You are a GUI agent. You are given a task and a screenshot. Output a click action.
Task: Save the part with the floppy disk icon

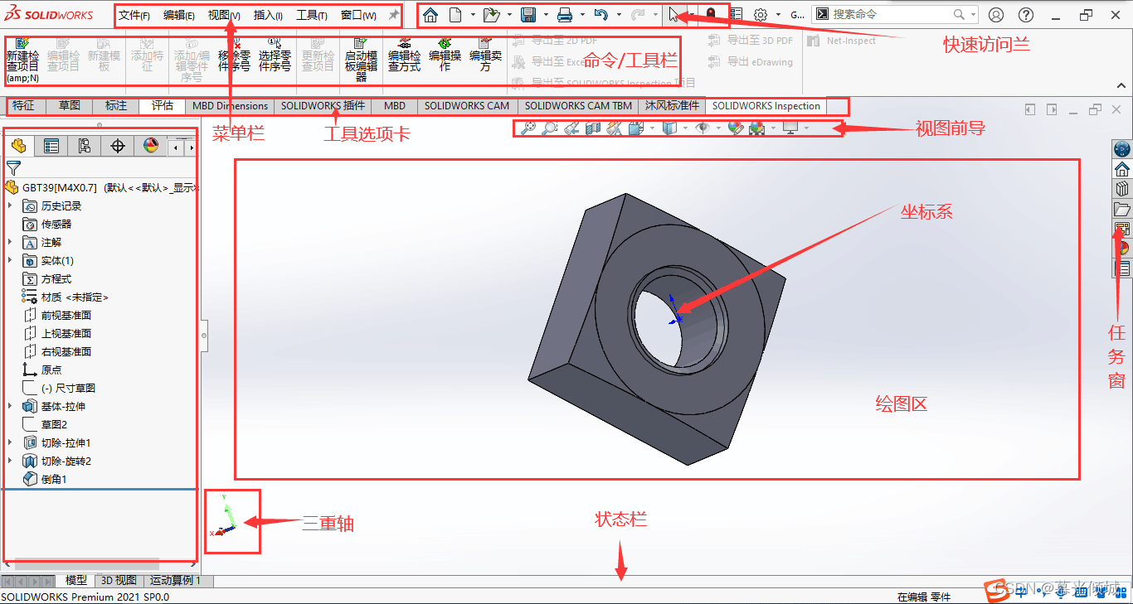click(528, 15)
